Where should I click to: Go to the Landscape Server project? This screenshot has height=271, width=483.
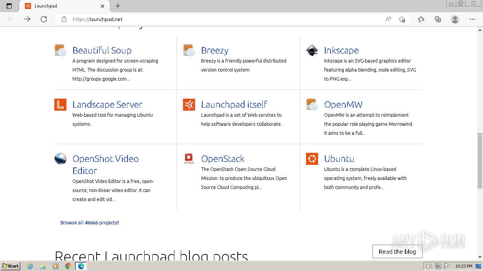click(107, 105)
